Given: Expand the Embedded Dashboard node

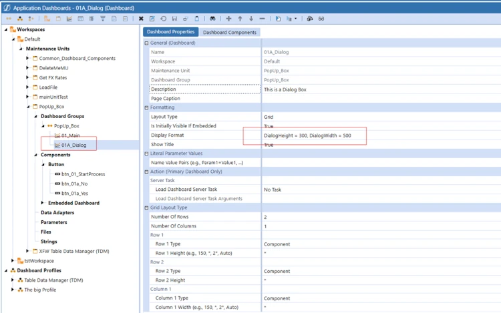Looking at the screenshot, I should click(42, 203).
